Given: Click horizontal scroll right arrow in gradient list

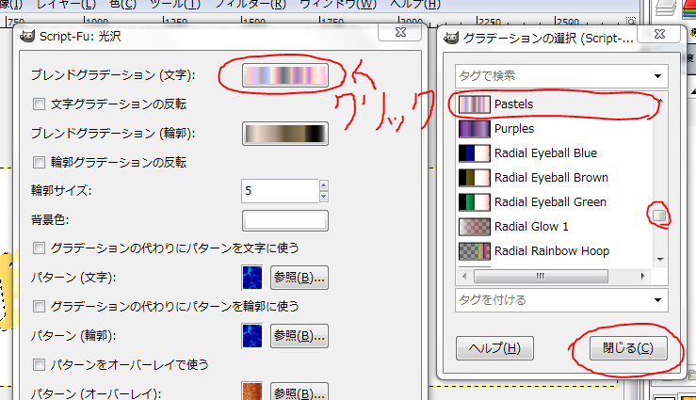Looking at the screenshot, I should click(x=642, y=277).
